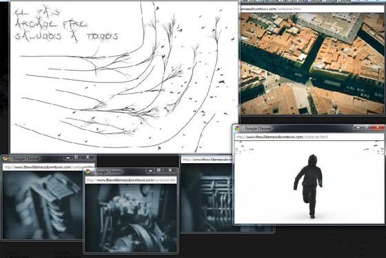
Task: Minimize the machinery video Chrome window
Action: [151, 170]
